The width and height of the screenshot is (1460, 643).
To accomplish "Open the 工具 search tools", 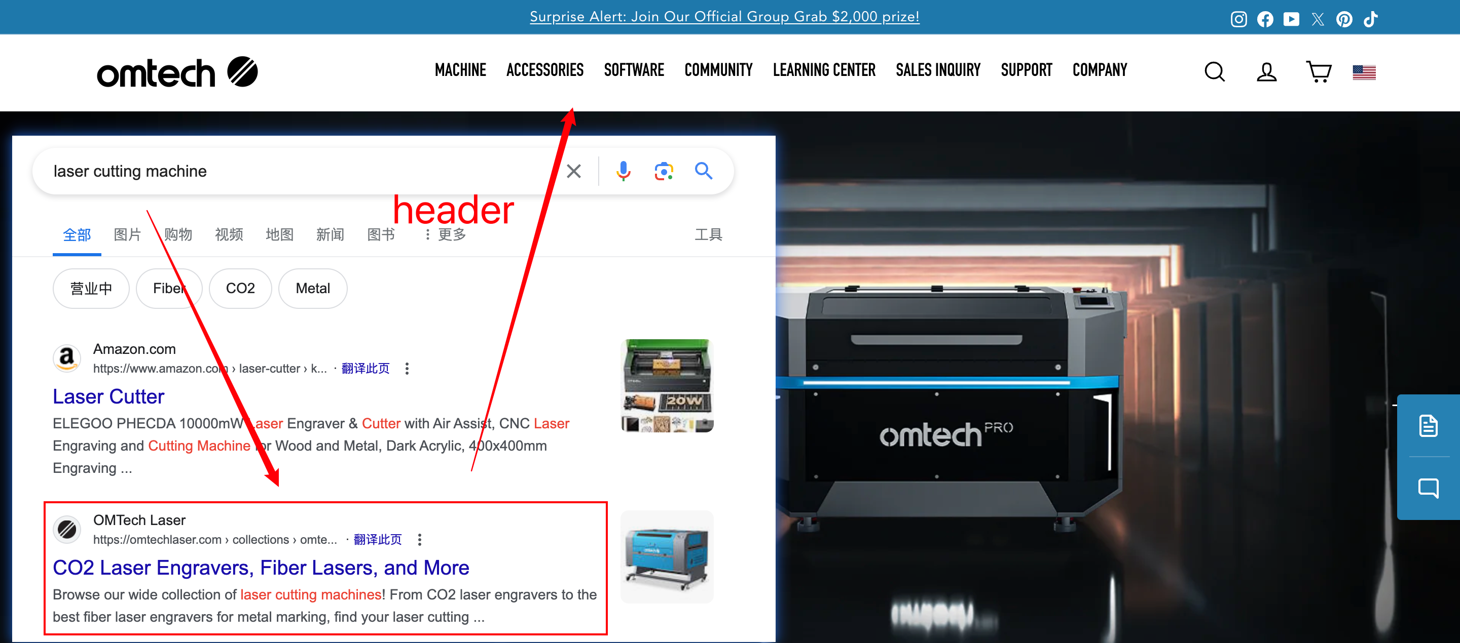I will click(x=709, y=235).
